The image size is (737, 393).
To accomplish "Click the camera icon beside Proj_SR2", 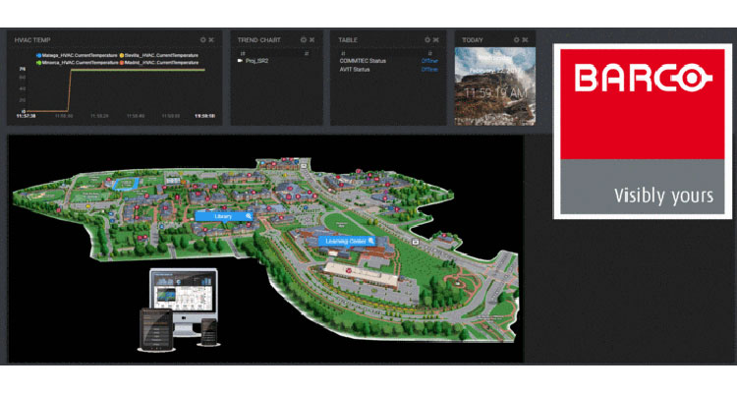I will [x=240, y=61].
